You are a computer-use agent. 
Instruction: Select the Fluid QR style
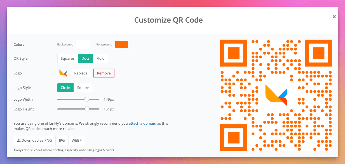(100, 58)
